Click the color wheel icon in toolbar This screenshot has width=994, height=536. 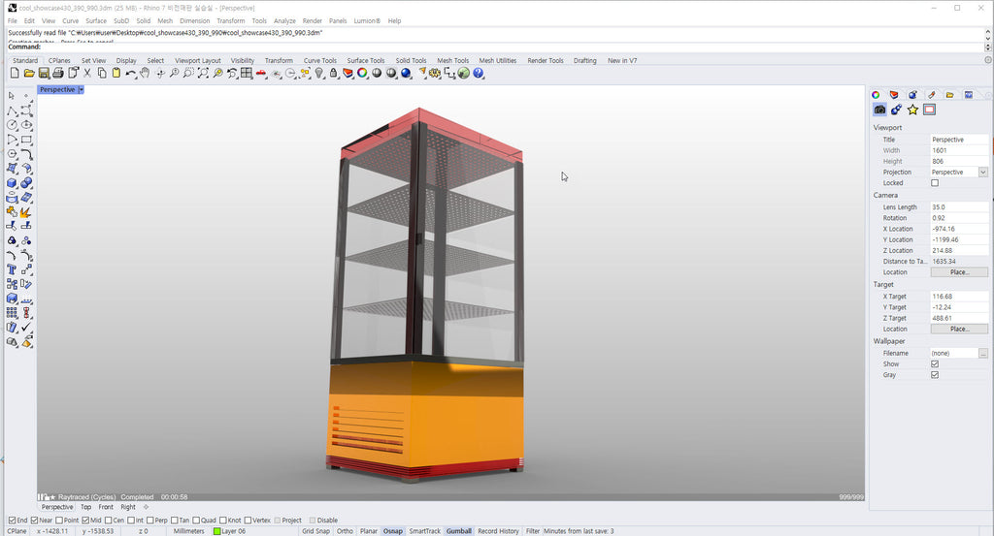pos(362,74)
